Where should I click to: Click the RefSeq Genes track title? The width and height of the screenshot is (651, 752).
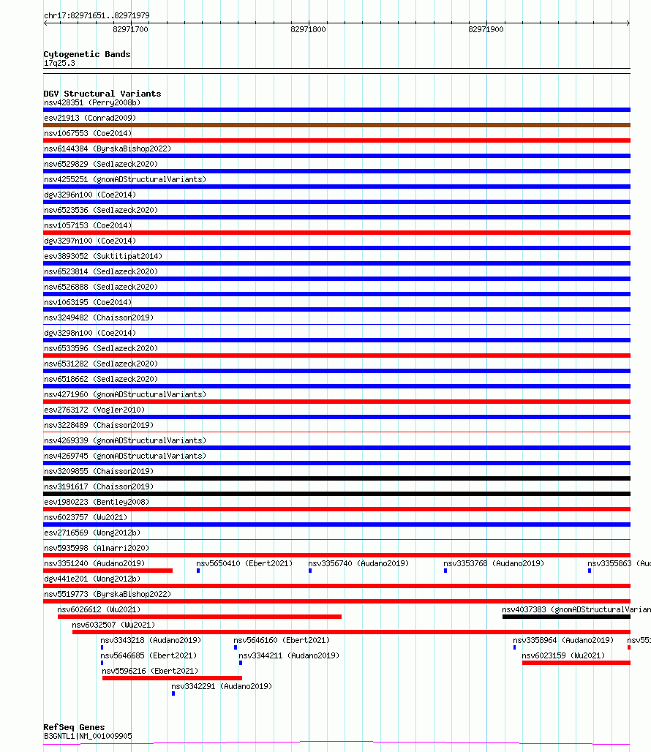74,727
